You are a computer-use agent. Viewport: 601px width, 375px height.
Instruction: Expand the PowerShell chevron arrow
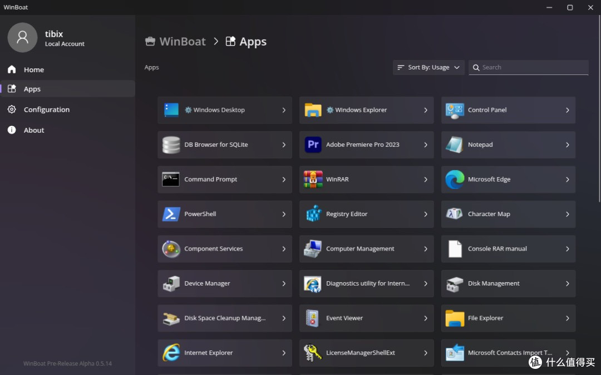pyautogui.click(x=284, y=214)
